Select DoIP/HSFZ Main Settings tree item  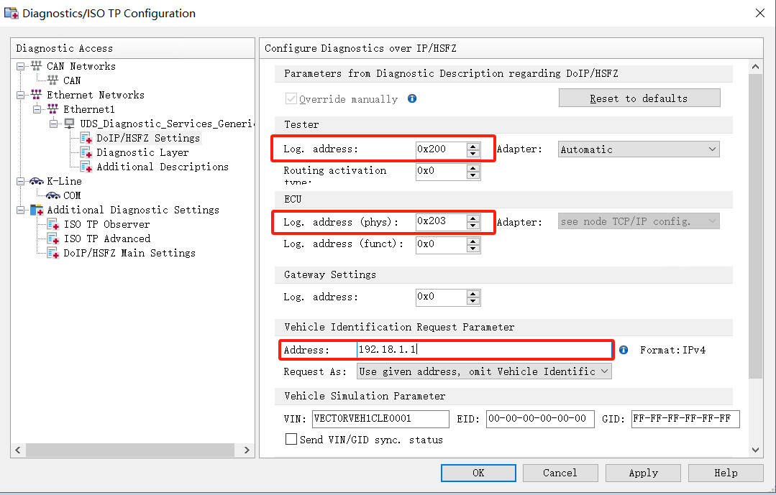pyautogui.click(x=129, y=253)
